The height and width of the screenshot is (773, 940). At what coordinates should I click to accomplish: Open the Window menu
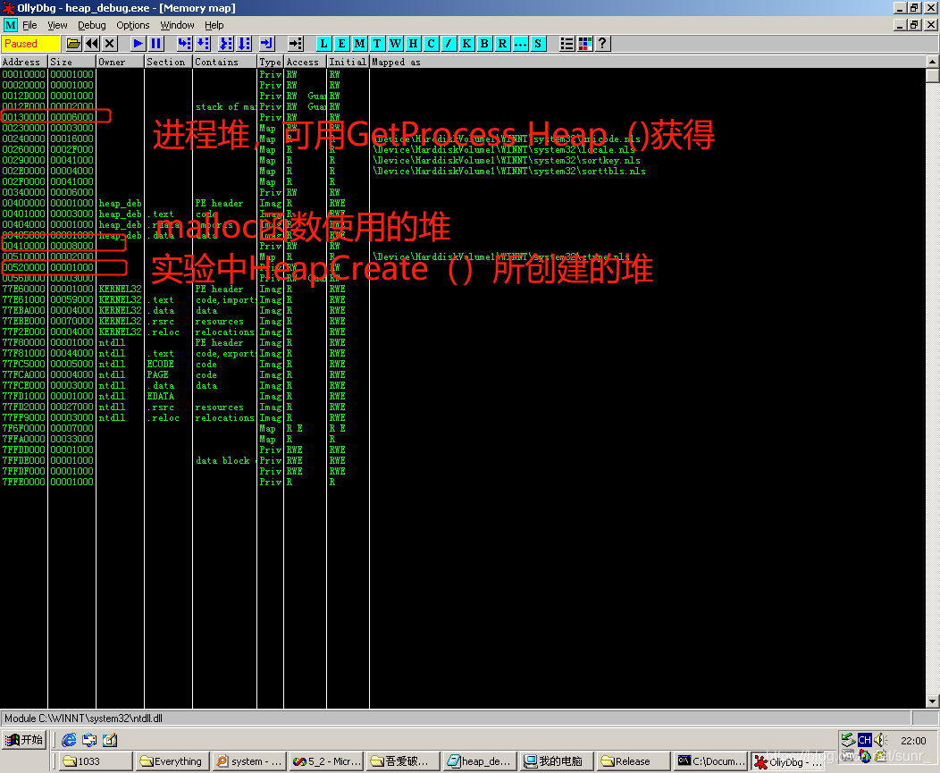pyautogui.click(x=177, y=25)
